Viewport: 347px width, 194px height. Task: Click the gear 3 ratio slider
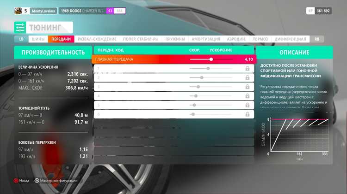tap(211, 87)
